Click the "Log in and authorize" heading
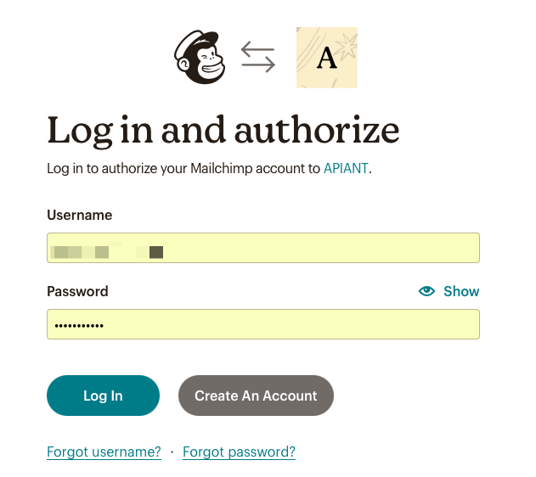Screen dimensions: 536x477 [223, 130]
